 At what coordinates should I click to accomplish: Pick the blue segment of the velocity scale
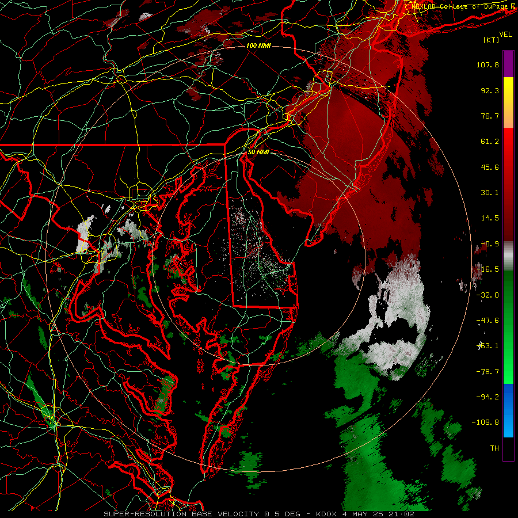[508, 410]
